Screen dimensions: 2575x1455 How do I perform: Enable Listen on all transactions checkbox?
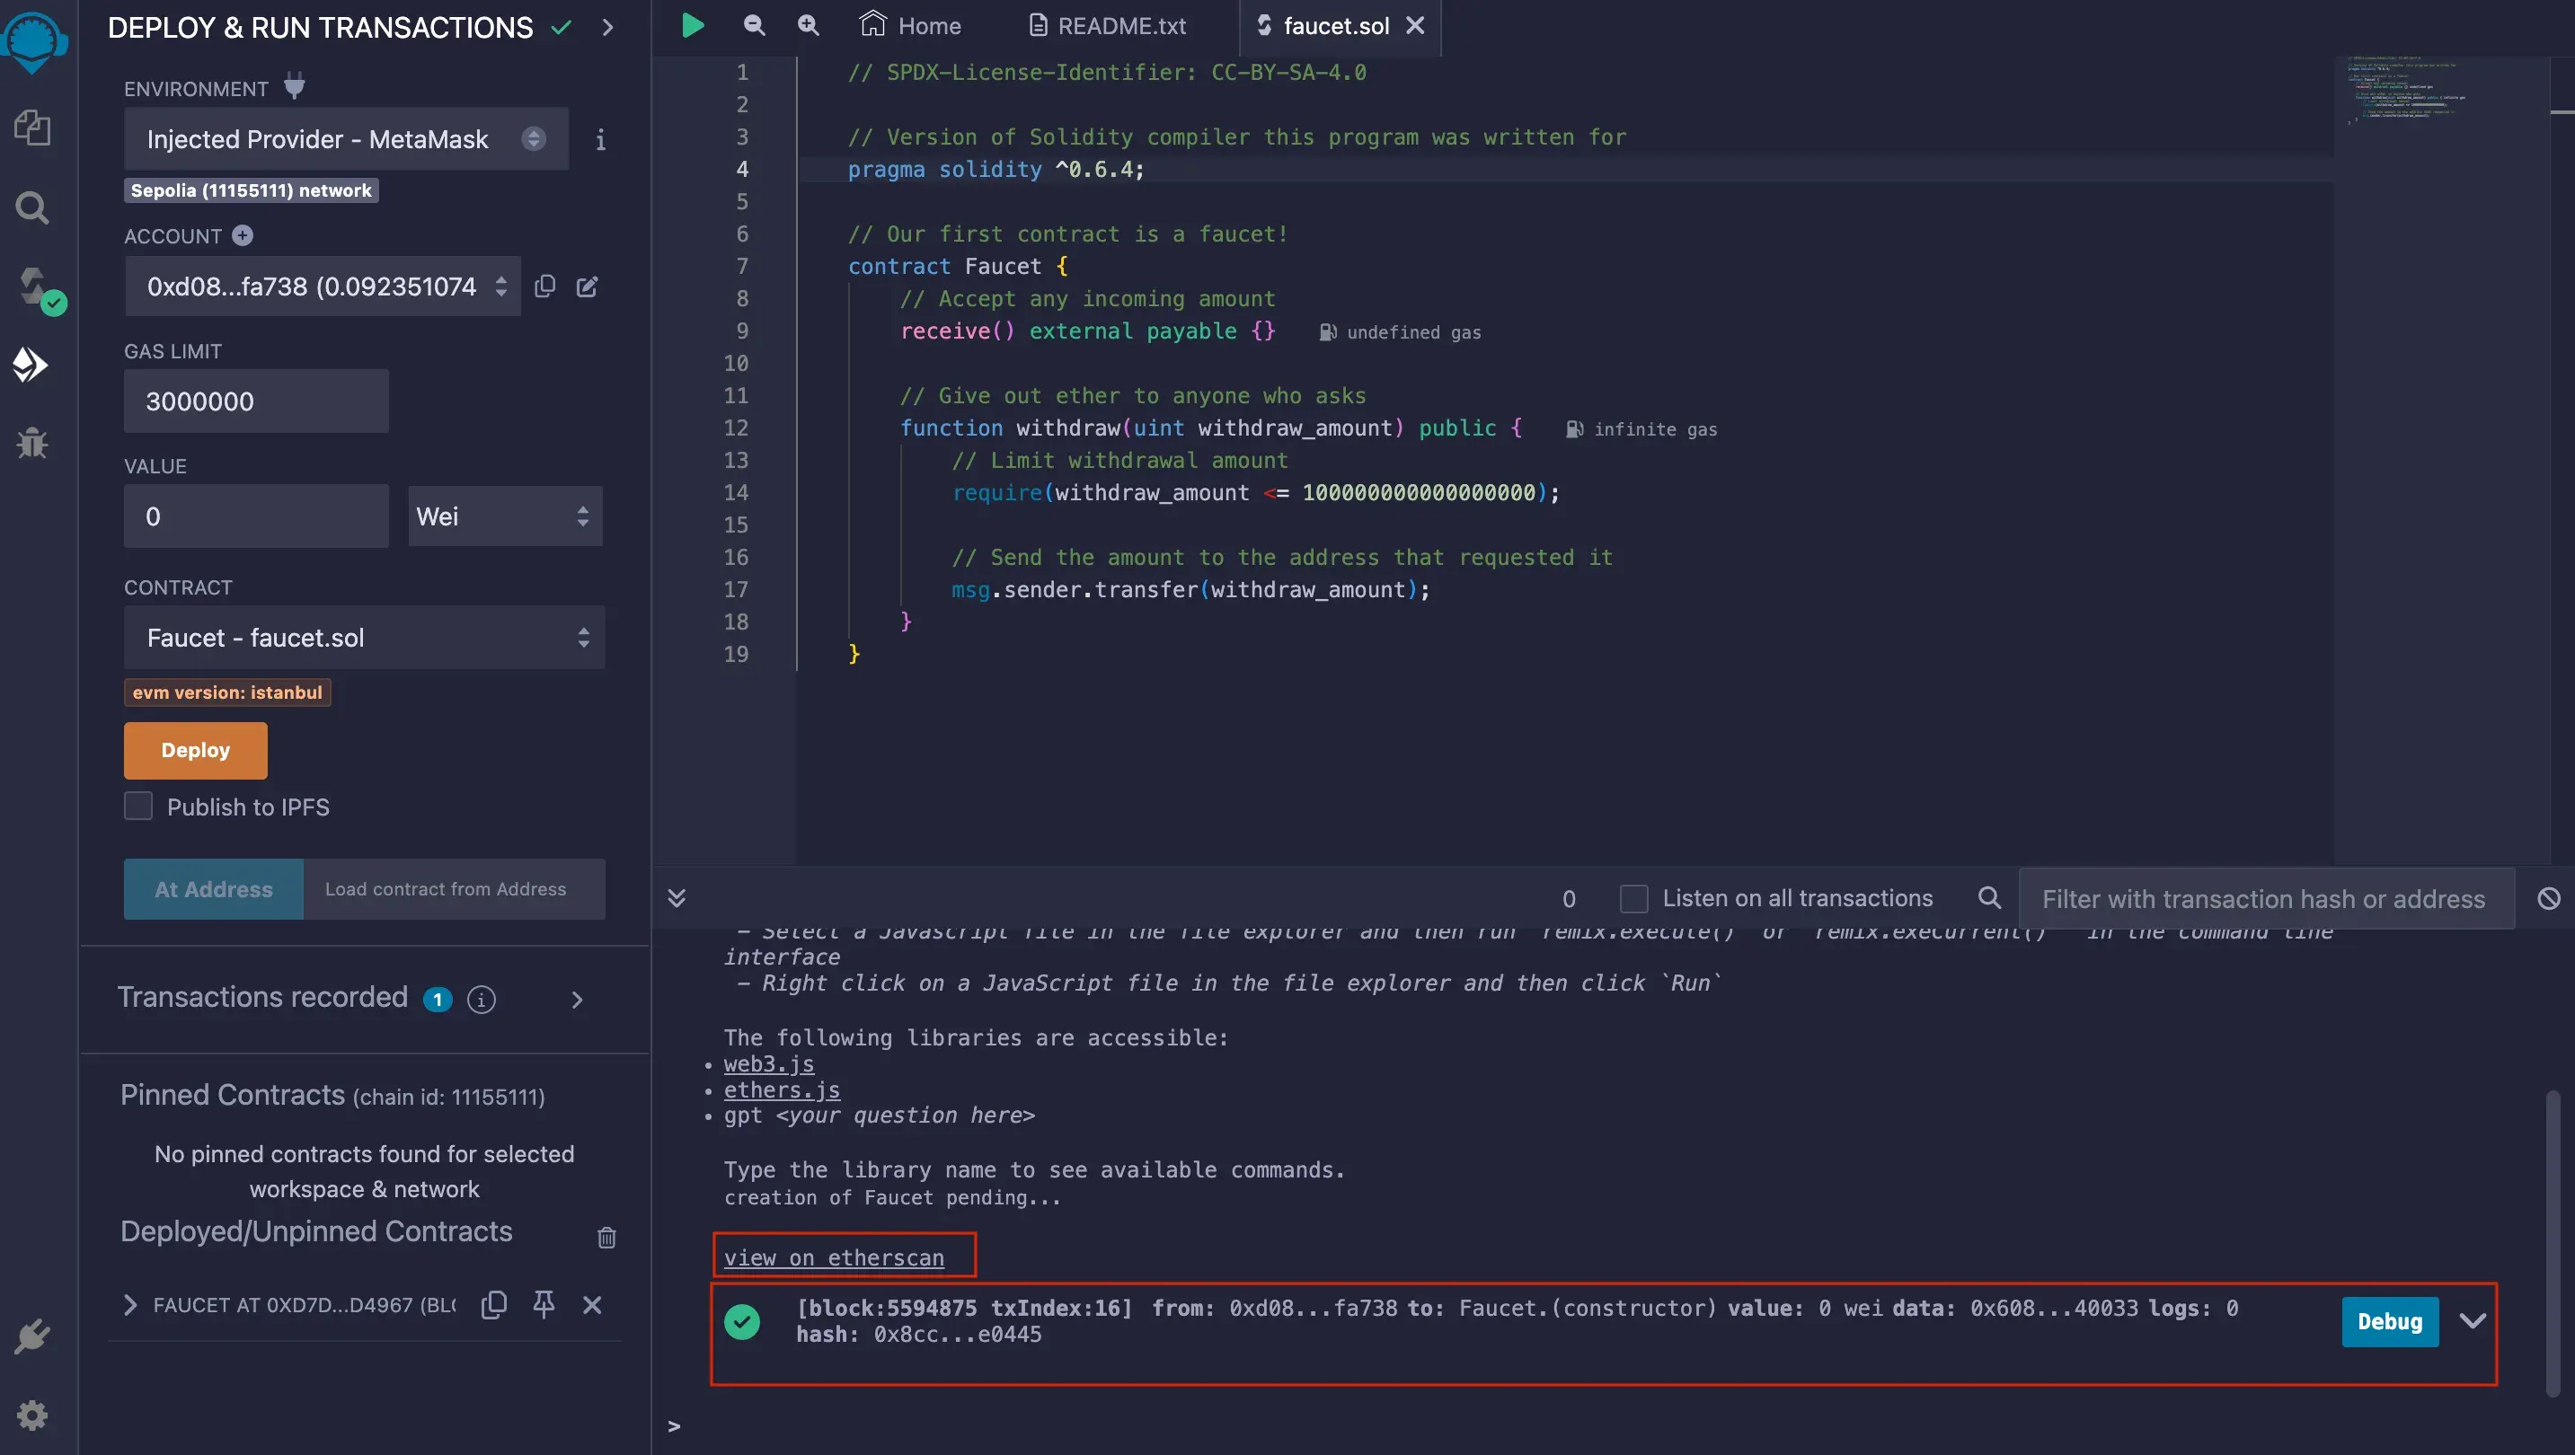coord(1633,898)
